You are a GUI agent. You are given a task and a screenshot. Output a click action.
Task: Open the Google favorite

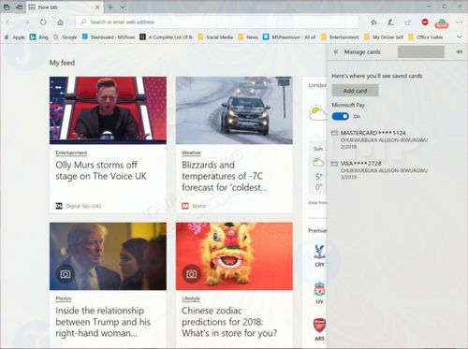pos(66,37)
